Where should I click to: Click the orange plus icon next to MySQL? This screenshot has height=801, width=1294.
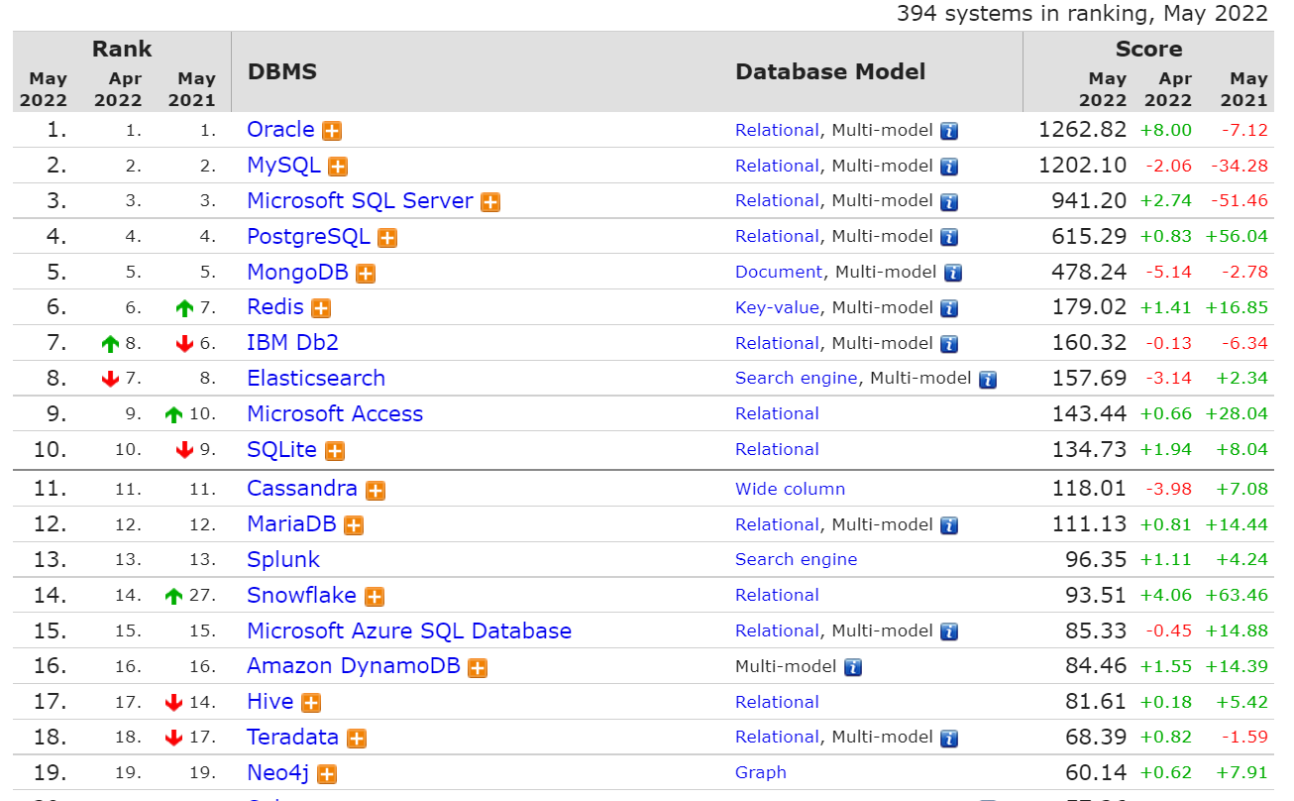pos(338,167)
